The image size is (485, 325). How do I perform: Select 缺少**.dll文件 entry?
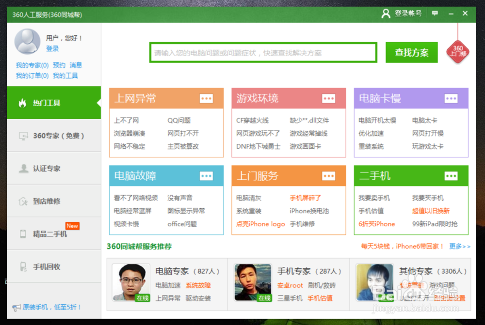click(x=309, y=121)
